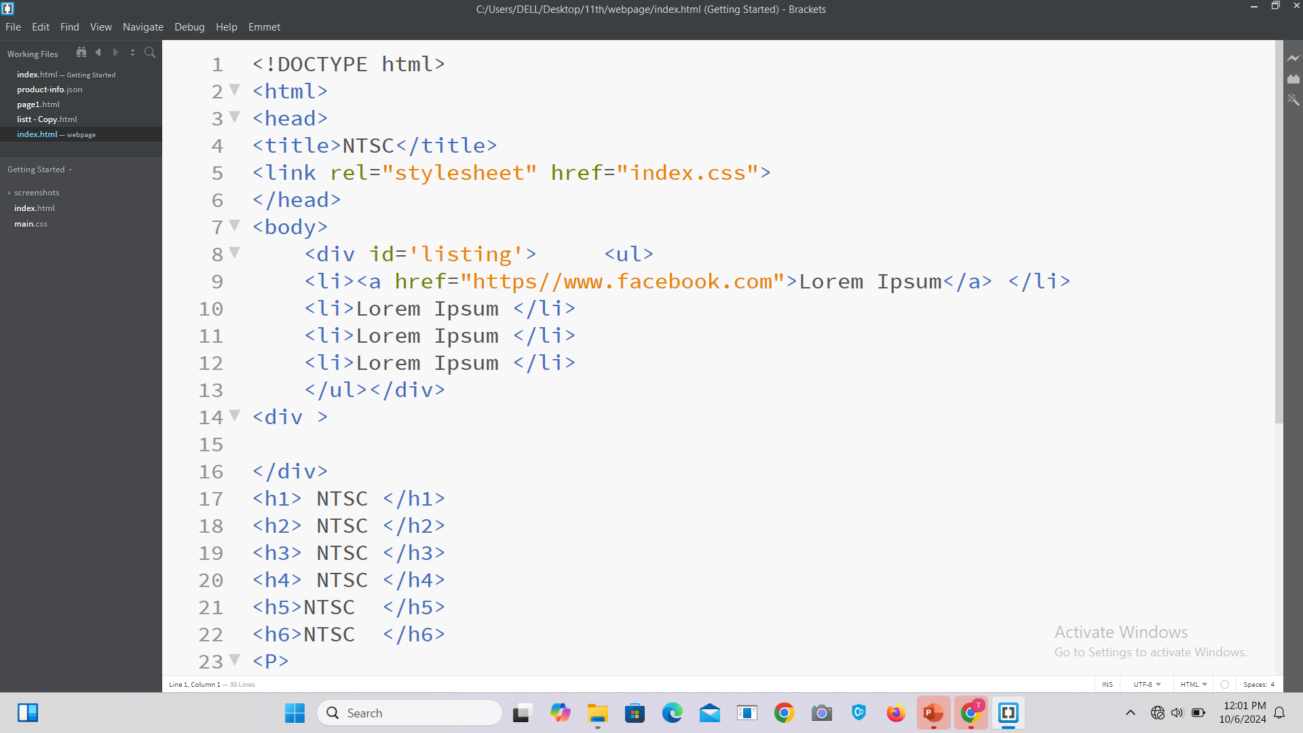Open Widgets panel on the taskbar
The width and height of the screenshot is (1303, 733).
click(x=28, y=713)
